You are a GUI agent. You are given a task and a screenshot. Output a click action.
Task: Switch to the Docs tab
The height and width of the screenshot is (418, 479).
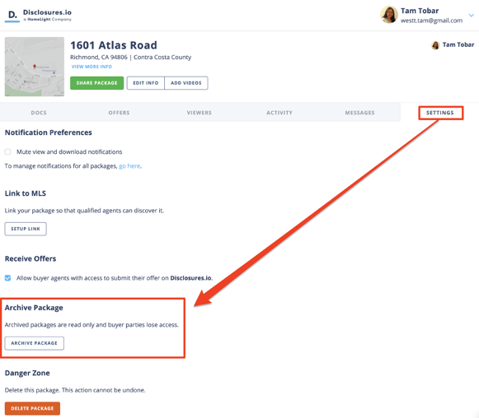tap(39, 113)
